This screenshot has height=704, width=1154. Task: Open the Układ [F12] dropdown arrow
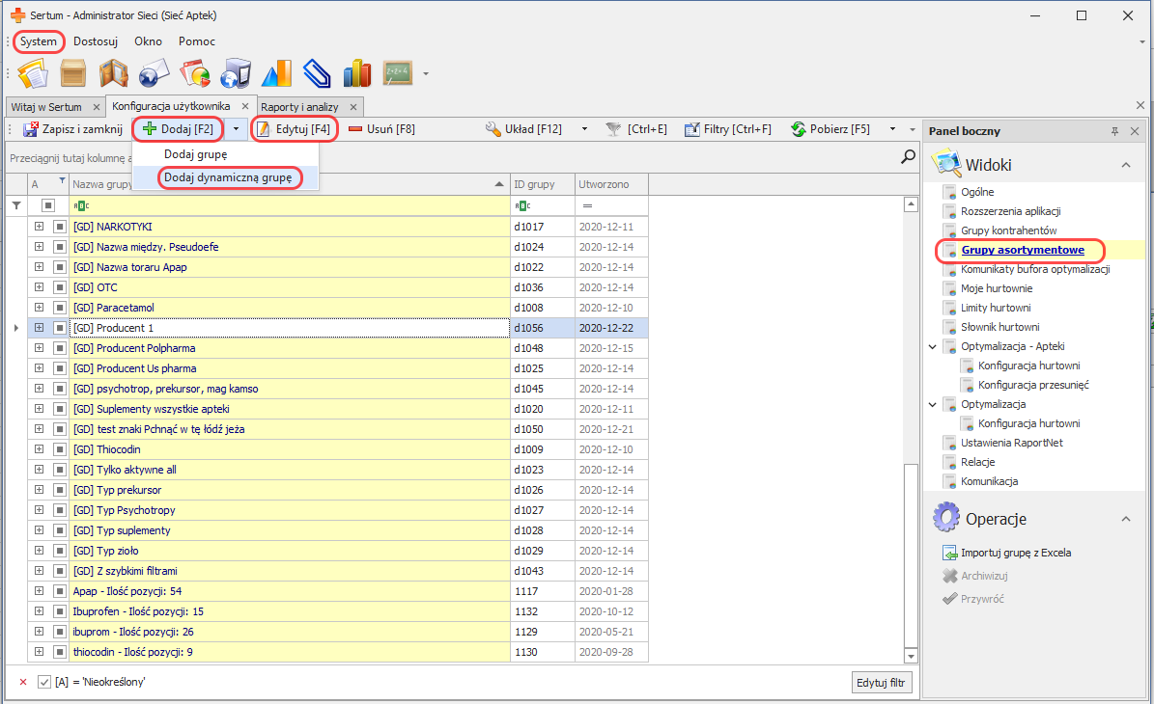584,129
